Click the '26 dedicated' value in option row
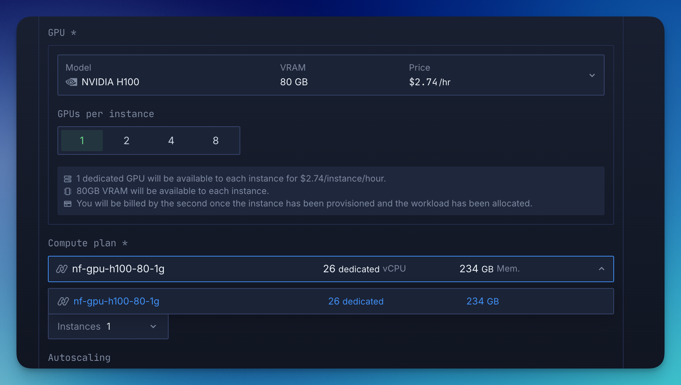681x385 pixels. coord(356,301)
